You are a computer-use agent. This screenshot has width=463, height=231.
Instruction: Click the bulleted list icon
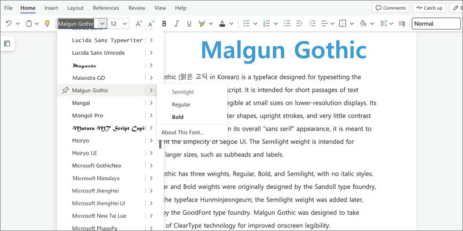(x=247, y=24)
